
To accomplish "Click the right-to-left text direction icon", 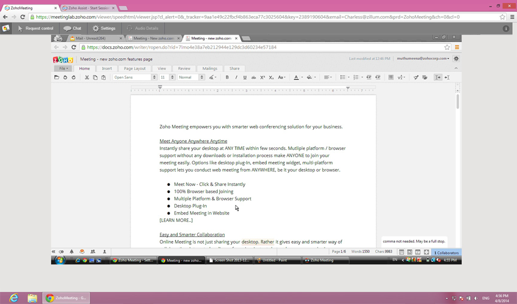I will pos(447,77).
